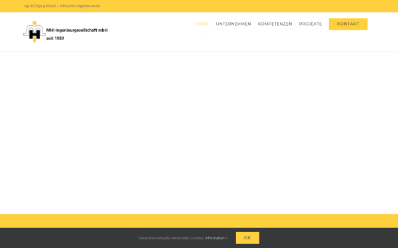This screenshot has width=398, height=248.
Task: Click the MHI Ingenieurgesellschaft logo
Action: pos(66,32)
